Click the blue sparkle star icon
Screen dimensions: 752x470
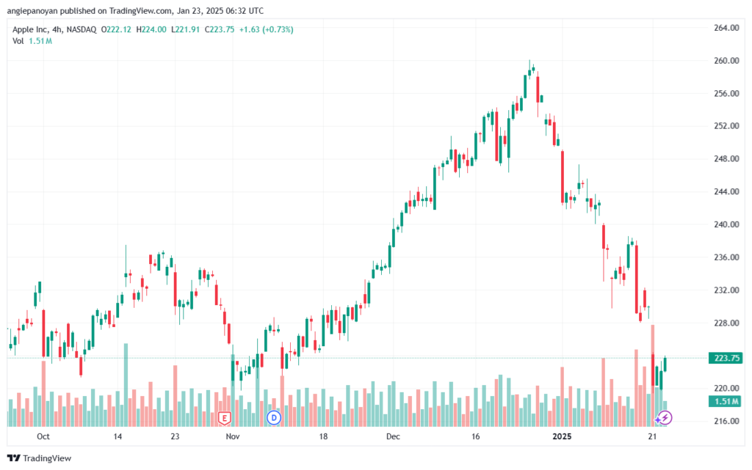coord(657,419)
